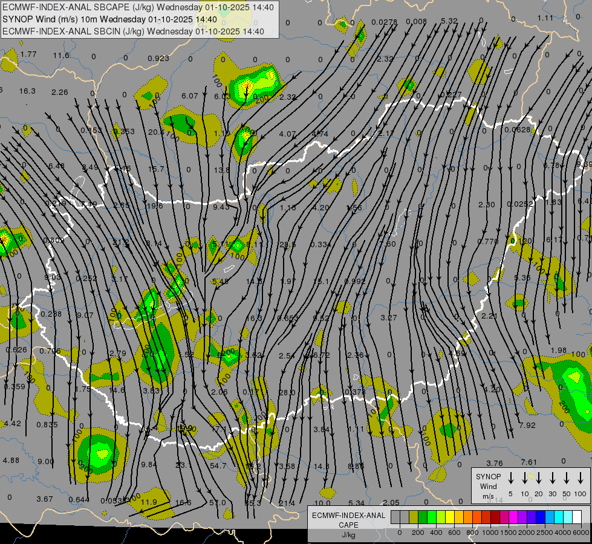Click the ECMWF-INDEX-ANAL SBCAPE layer title
Viewport: 592px width, 544px height.
138,7
